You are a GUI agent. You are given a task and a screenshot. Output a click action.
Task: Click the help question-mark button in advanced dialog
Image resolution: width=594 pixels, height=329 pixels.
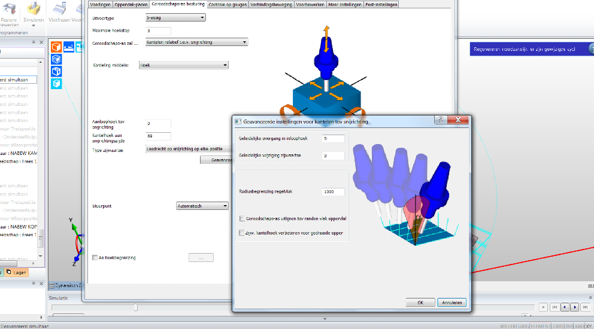tap(441, 120)
